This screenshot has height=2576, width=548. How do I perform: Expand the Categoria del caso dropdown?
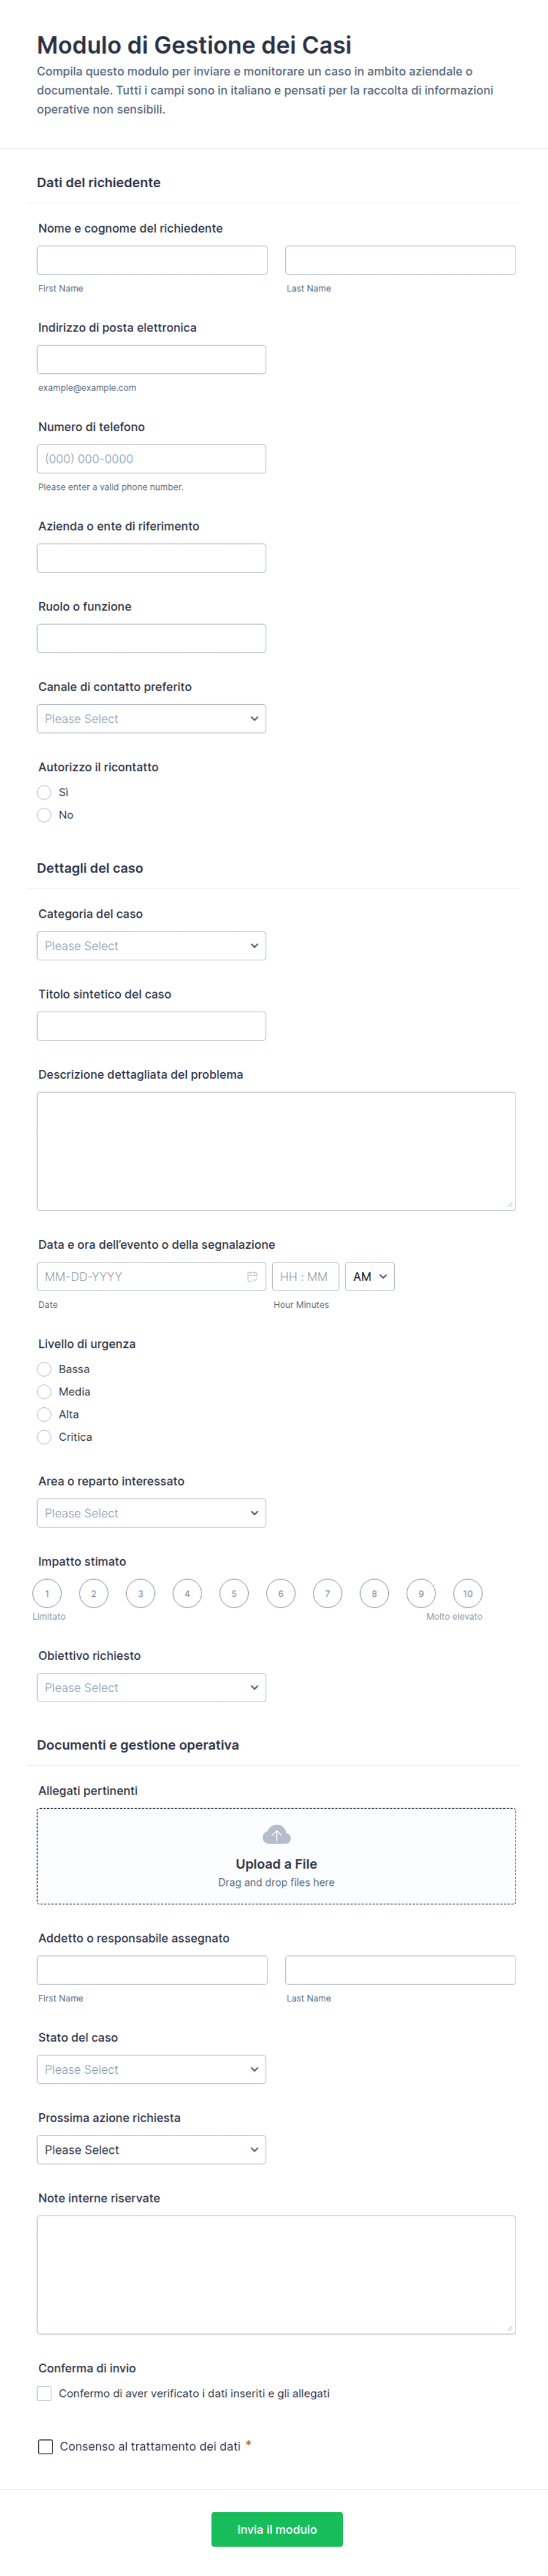(151, 946)
